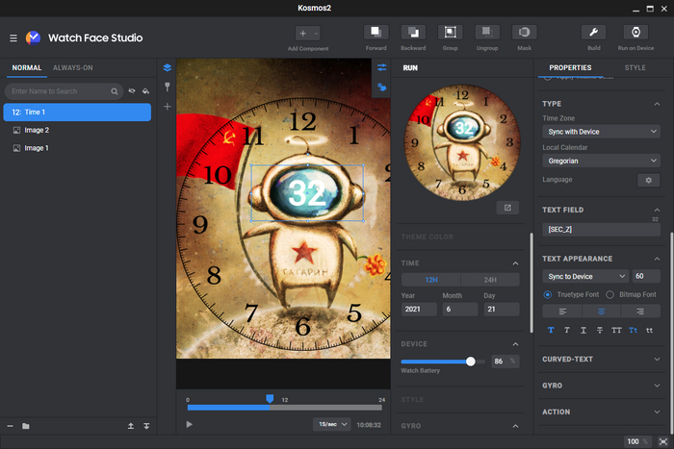Switch to the ALWAYS-ON tab

pyautogui.click(x=73, y=68)
